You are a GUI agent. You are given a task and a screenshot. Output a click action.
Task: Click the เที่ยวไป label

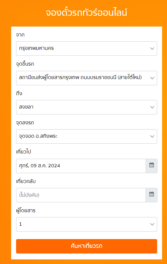[x=23, y=152]
